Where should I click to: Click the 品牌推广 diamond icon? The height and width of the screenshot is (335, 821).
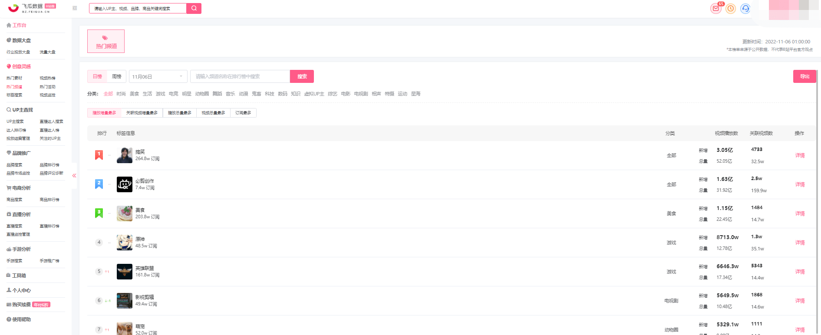pos(9,153)
